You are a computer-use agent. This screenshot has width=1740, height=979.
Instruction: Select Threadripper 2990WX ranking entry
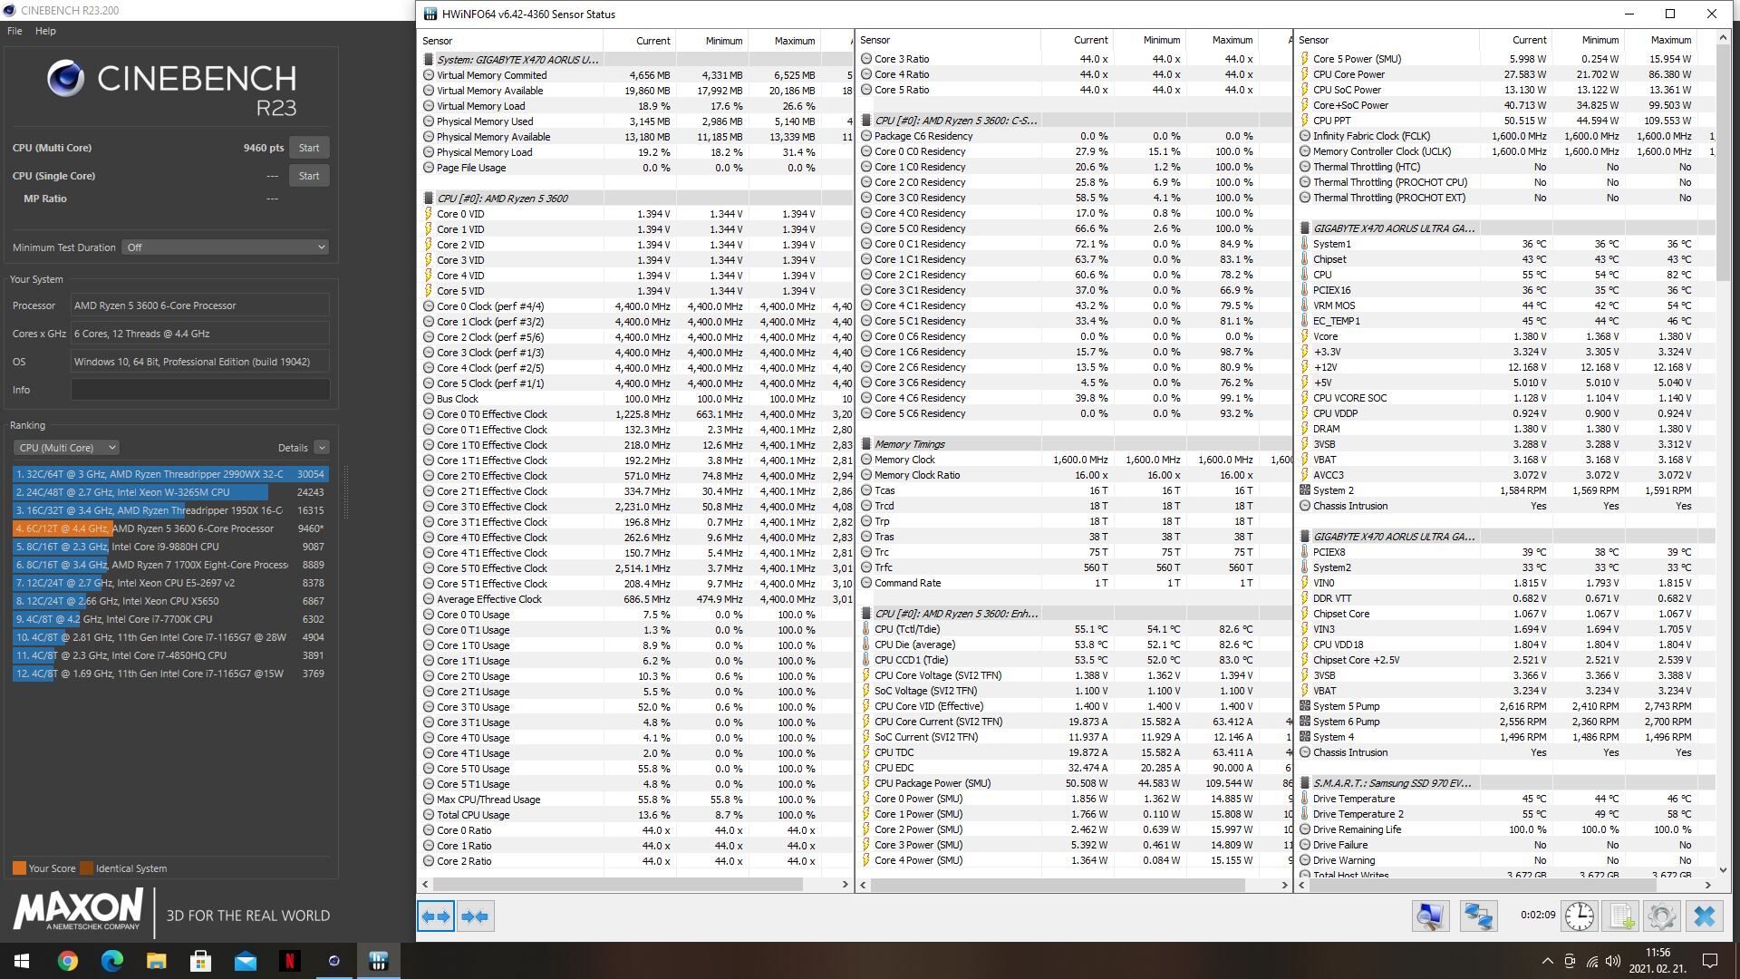169,474
